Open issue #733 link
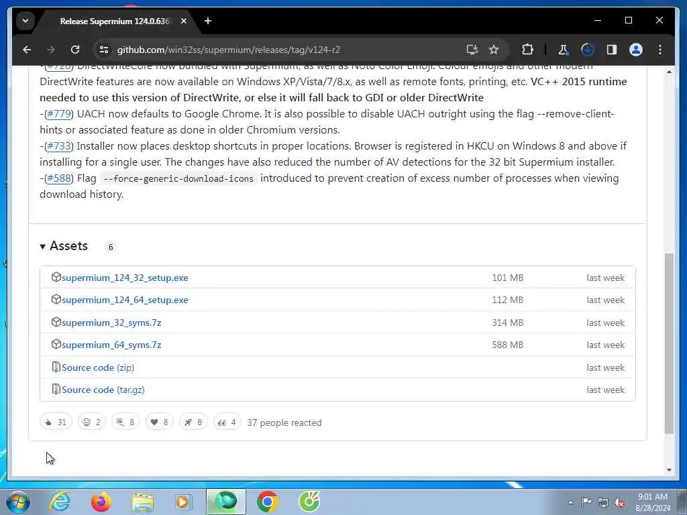687x515 pixels. tap(59, 146)
